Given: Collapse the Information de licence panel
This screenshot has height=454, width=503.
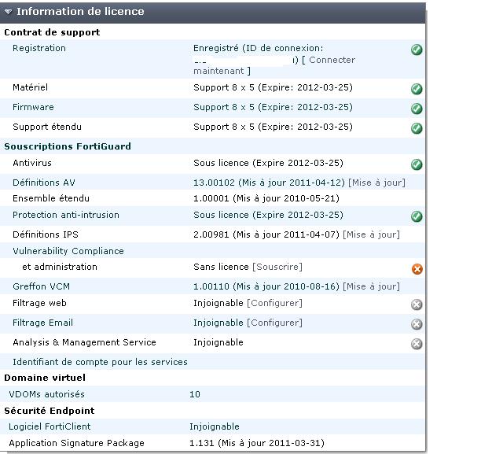Looking at the screenshot, I should coord(8,12).
